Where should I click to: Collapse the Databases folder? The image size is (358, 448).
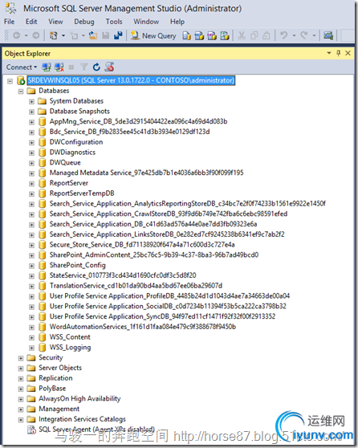tap(21, 92)
